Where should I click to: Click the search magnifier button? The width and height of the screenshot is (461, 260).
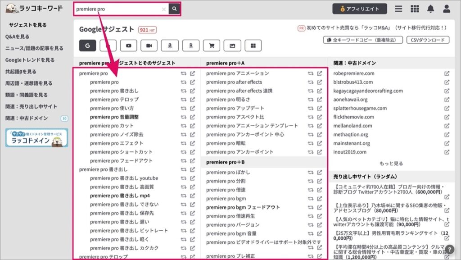pos(174,9)
